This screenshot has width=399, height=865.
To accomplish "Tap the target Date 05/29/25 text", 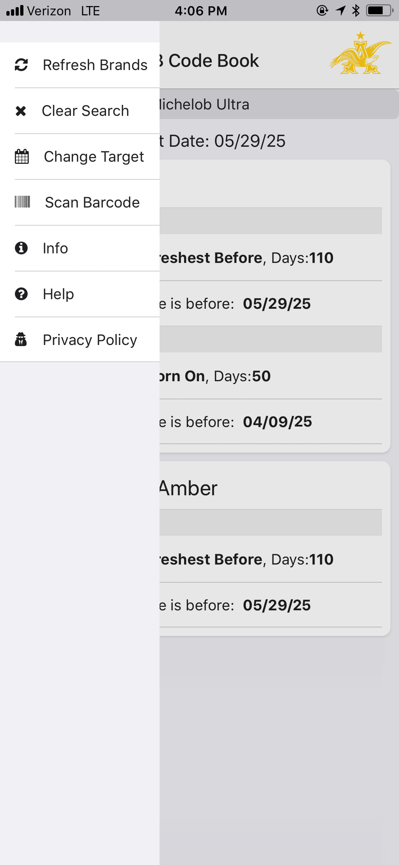I will pos(222,141).
